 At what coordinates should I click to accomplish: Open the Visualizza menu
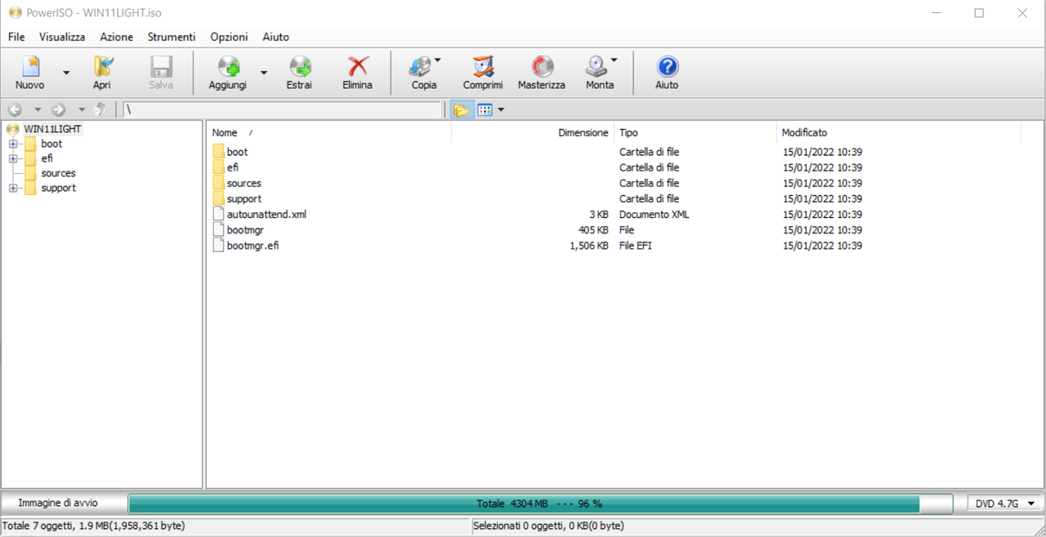pyautogui.click(x=62, y=37)
